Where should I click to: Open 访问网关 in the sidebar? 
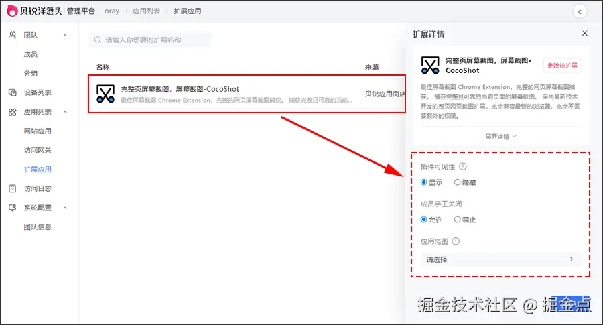[x=38, y=150]
